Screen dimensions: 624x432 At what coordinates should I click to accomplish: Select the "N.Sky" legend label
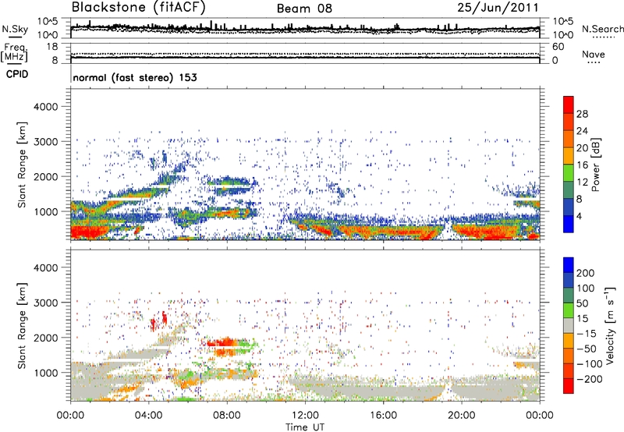click(15, 29)
